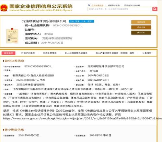This screenshot has height=142, width=162.
Task: Click the national emblem logo icon
Action: point(4,8)
